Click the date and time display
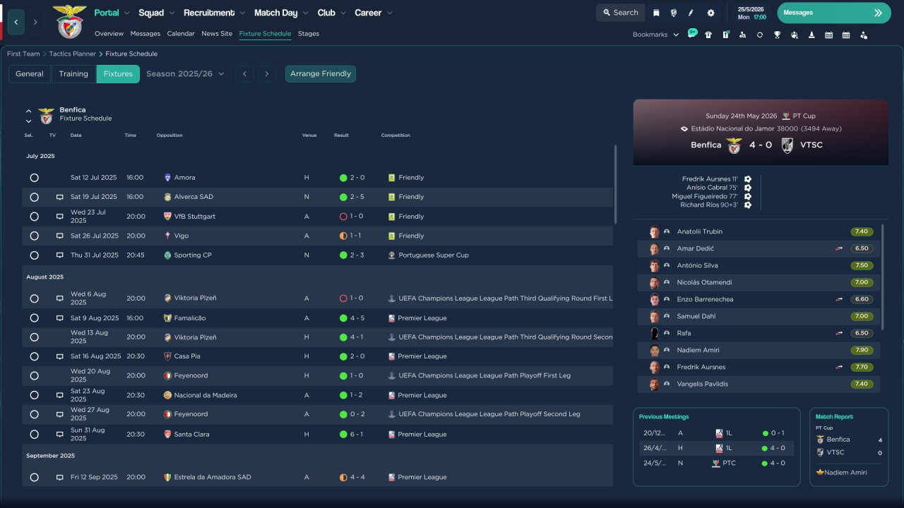The height and width of the screenshot is (508, 904). tap(751, 13)
